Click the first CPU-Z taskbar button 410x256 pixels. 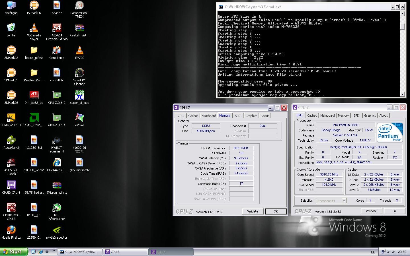125,252
